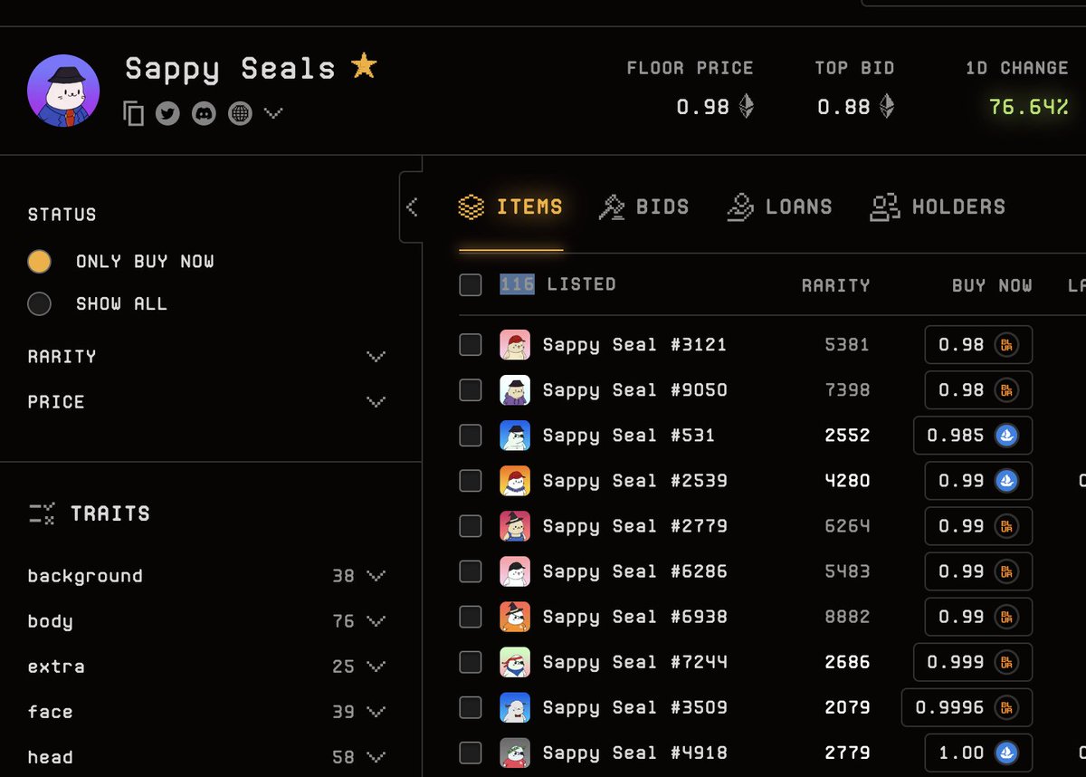Sort by the Rarity column header

click(835, 286)
